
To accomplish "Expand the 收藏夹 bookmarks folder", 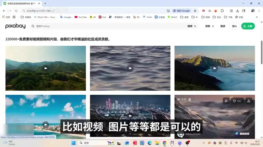I will click(26, 17).
